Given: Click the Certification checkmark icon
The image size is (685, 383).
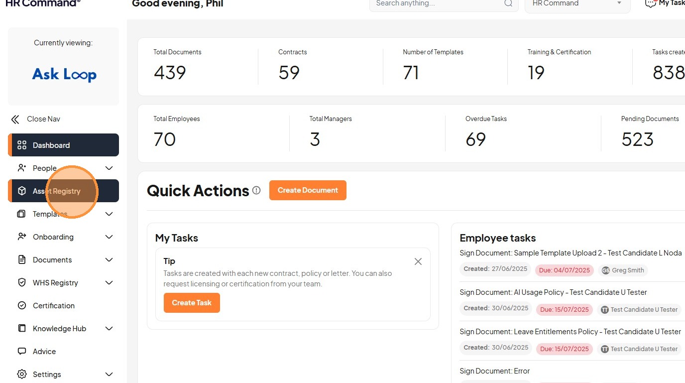Looking at the screenshot, I should [22, 305].
